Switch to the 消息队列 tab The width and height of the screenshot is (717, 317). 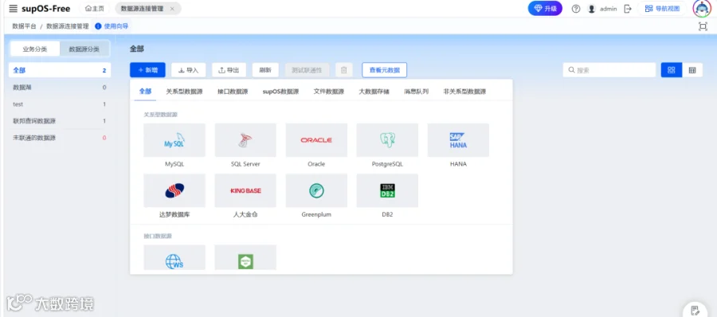coord(416,92)
